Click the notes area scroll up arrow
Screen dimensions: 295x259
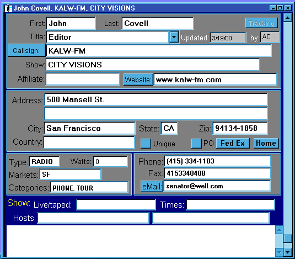(279, 230)
